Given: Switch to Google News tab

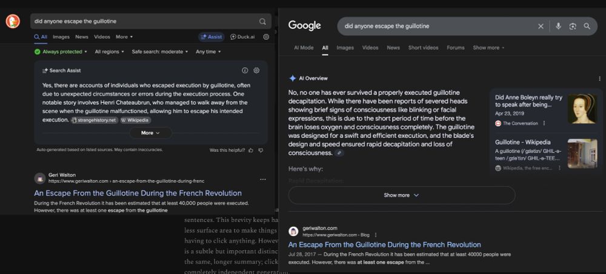Looking at the screenshot, I should tap(393, 48).
